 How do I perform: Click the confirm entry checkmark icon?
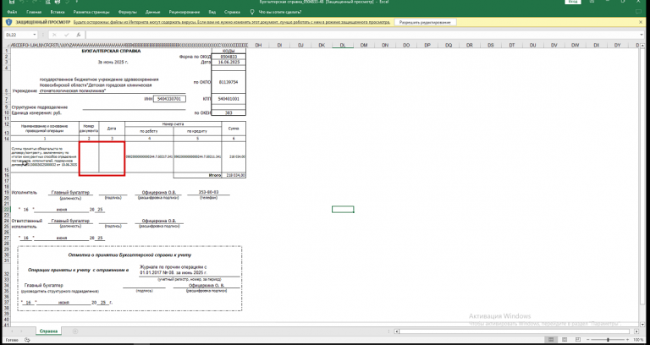point(66,36)
